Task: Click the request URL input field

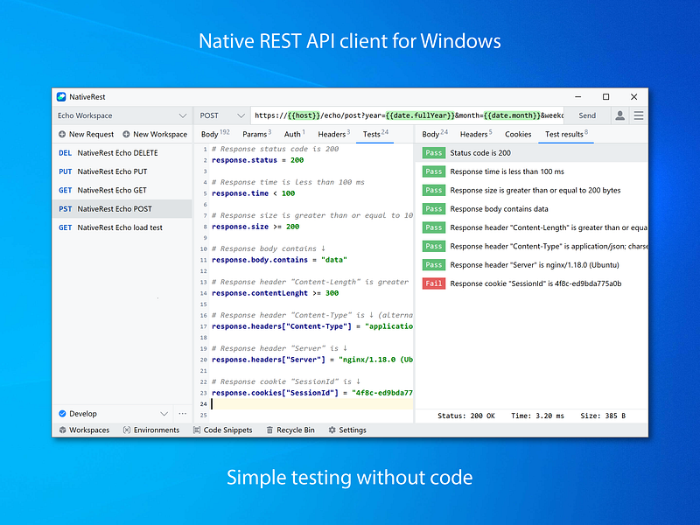Action: (407, 115)
